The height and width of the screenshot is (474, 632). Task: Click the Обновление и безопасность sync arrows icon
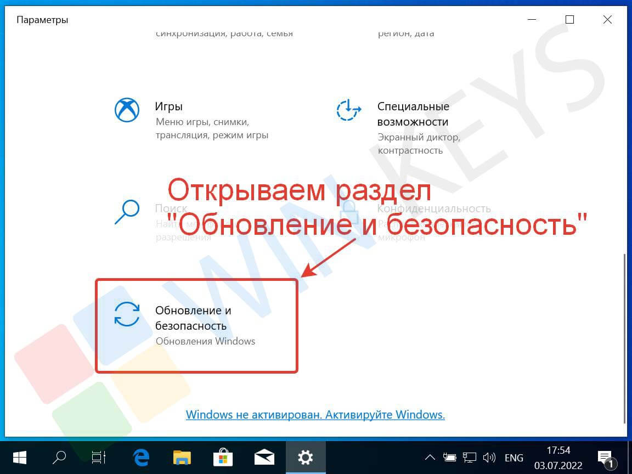[x=127, y=314]
